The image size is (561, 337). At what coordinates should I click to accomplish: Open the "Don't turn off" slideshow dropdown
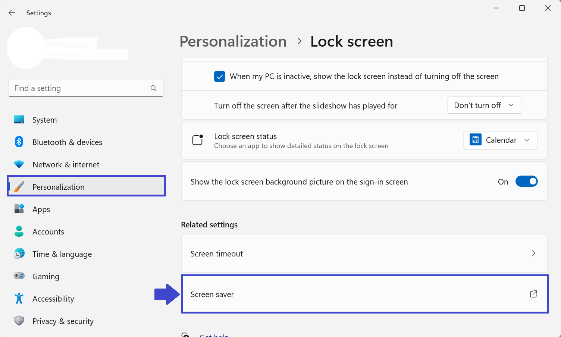[x=484, y=105]
